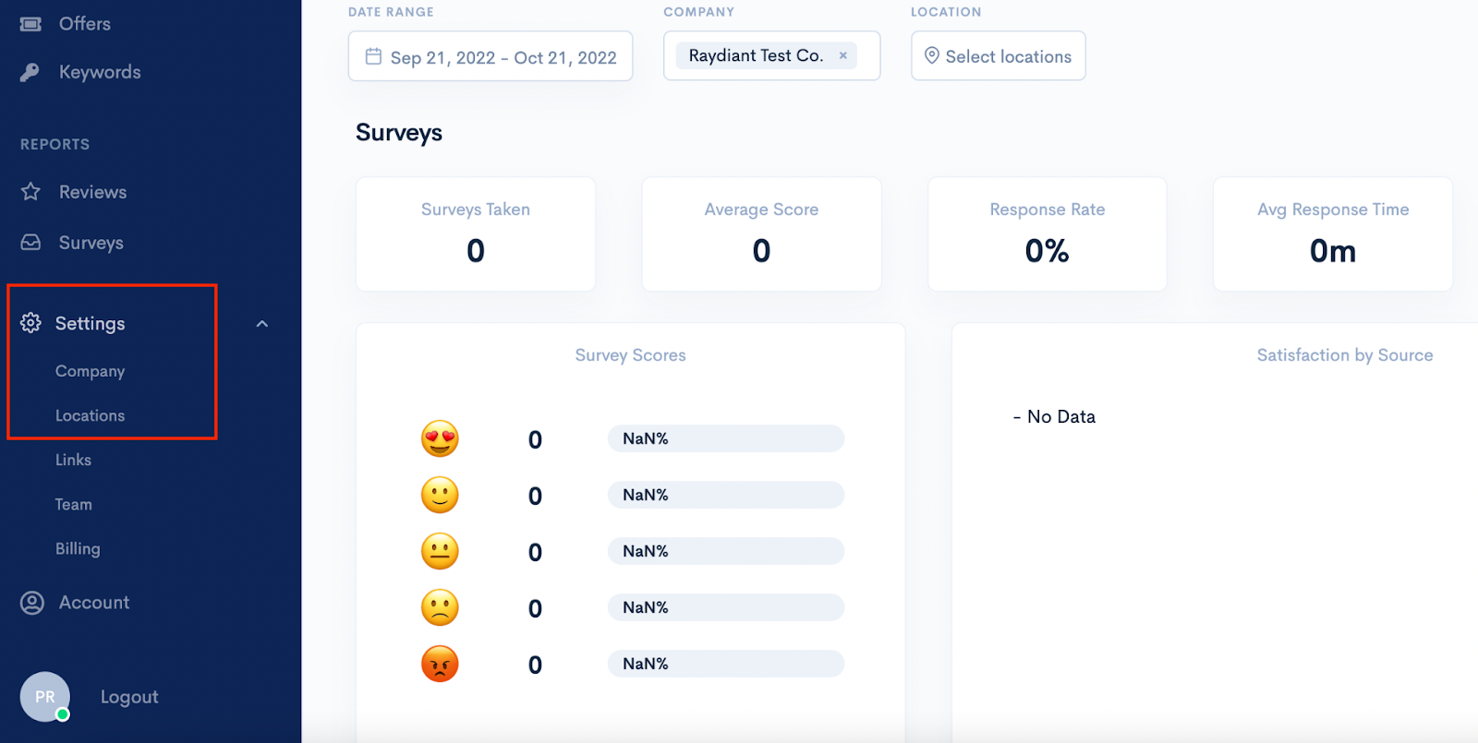Click the heart-eyes emoji score bar

(725, 438)
